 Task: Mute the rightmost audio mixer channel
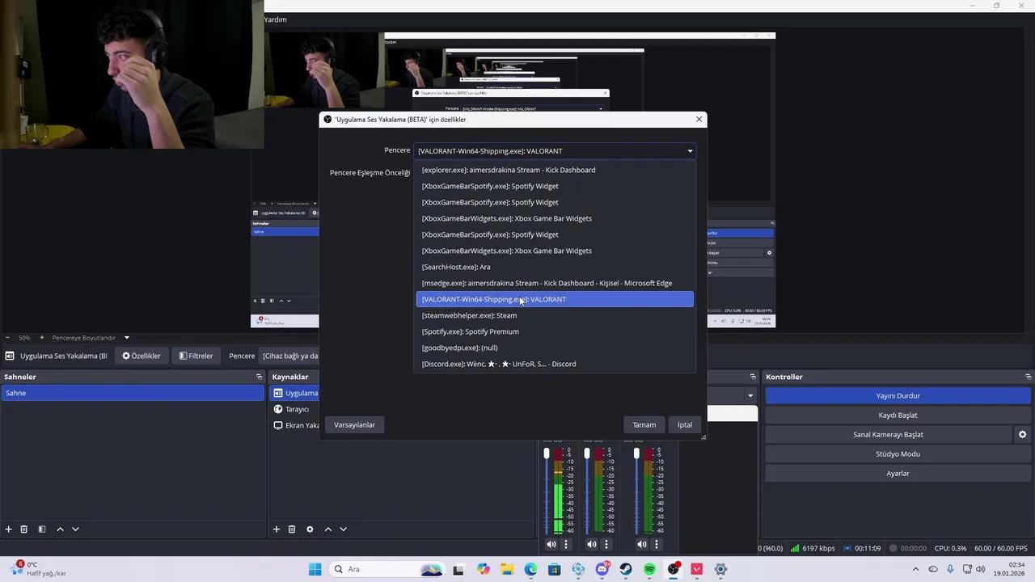tap(642, 545)
